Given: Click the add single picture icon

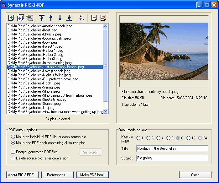Looking at the screenshot, I should (x=11, y=18).
